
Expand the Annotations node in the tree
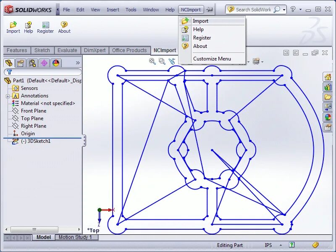8,96
